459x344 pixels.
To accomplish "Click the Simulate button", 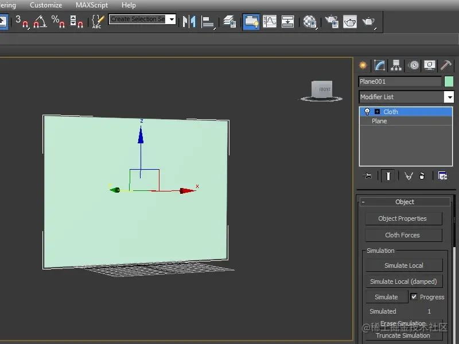I will click(x=386, y=297).
